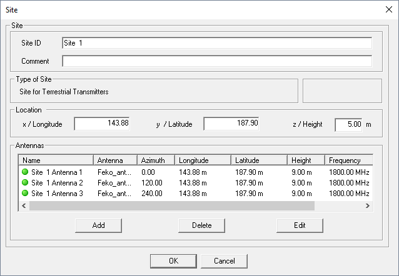
Task: Click the Azimuth column header
Action: click(x=154, y=160)
